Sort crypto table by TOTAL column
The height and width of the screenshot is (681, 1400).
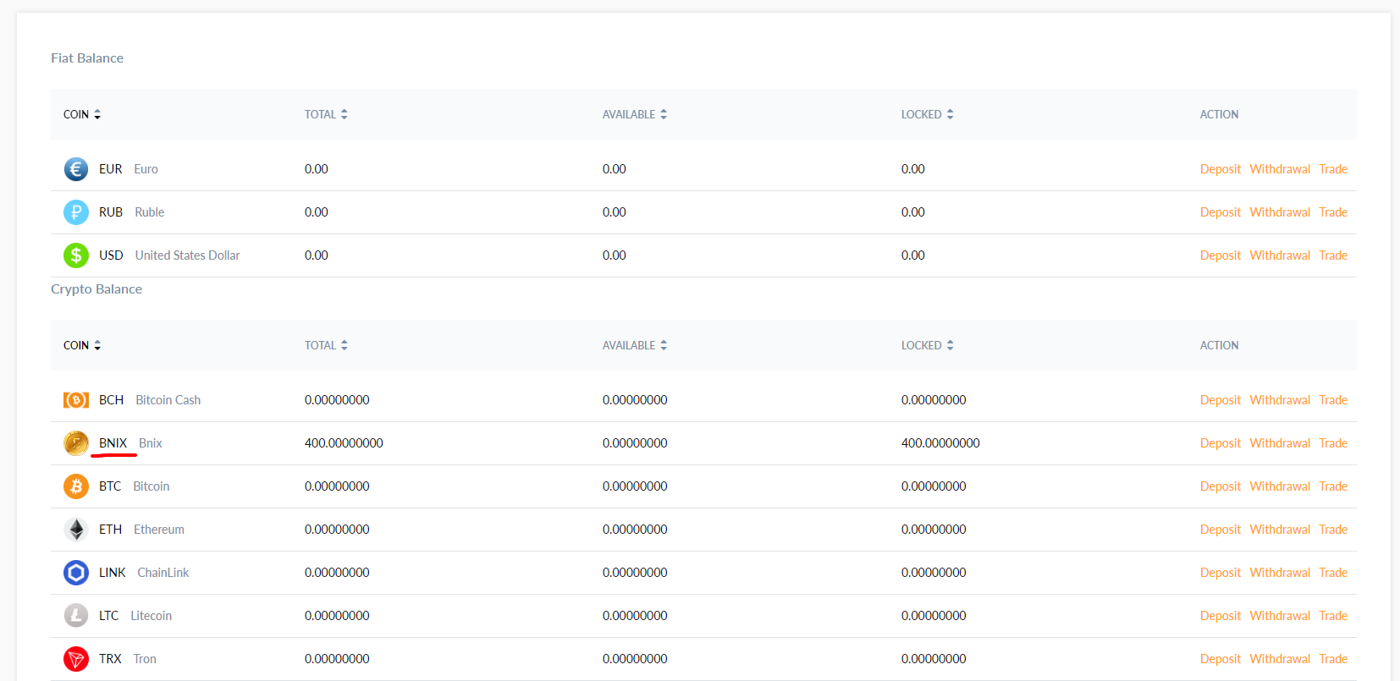coord(326,345)
